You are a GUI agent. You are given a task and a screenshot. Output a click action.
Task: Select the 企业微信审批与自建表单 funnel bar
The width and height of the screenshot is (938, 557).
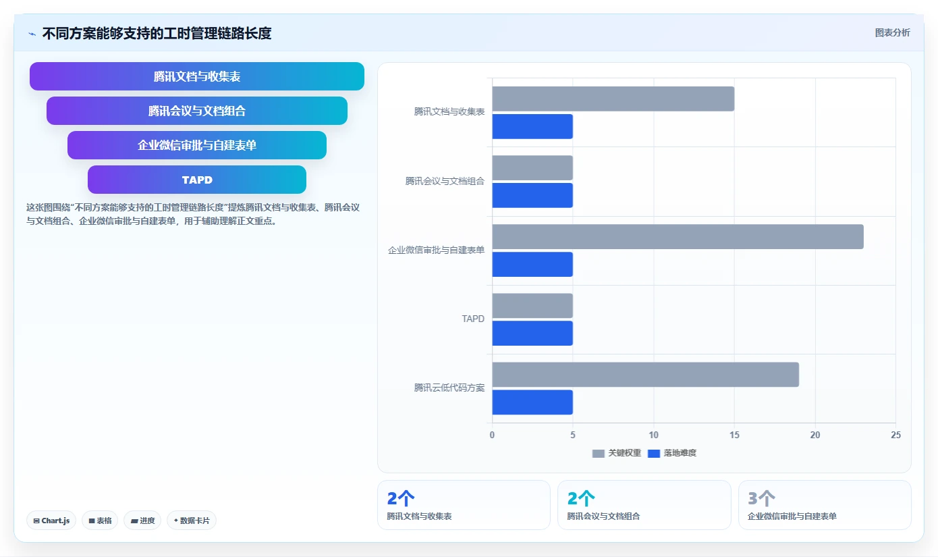(x=197, y=145)
